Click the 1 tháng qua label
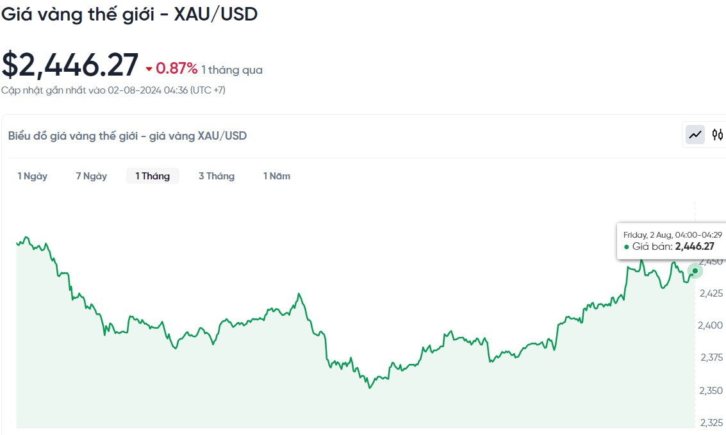The image size is (726, 435). click(232, 70)
